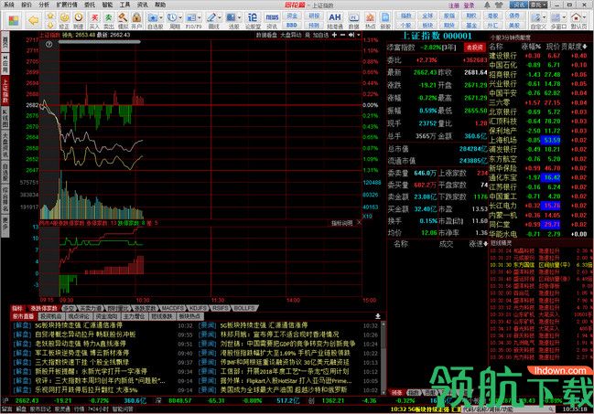The height and width of the screenshot is (414, 594).
Task: Expand the 选股 dropdown arrow
Action: pyautogui.click(x=239, y=17)
